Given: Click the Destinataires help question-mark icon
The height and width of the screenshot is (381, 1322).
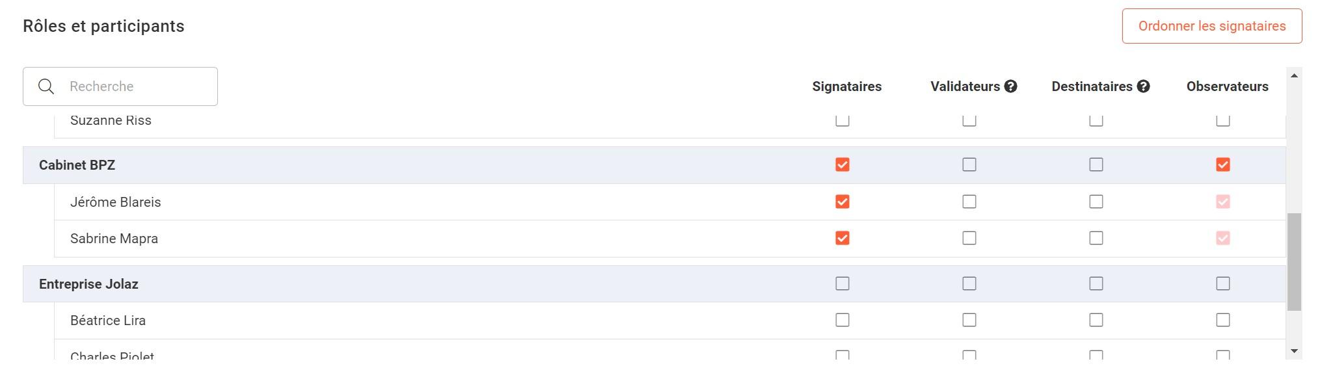Looking at the screenshot, I should point(1143,86).
